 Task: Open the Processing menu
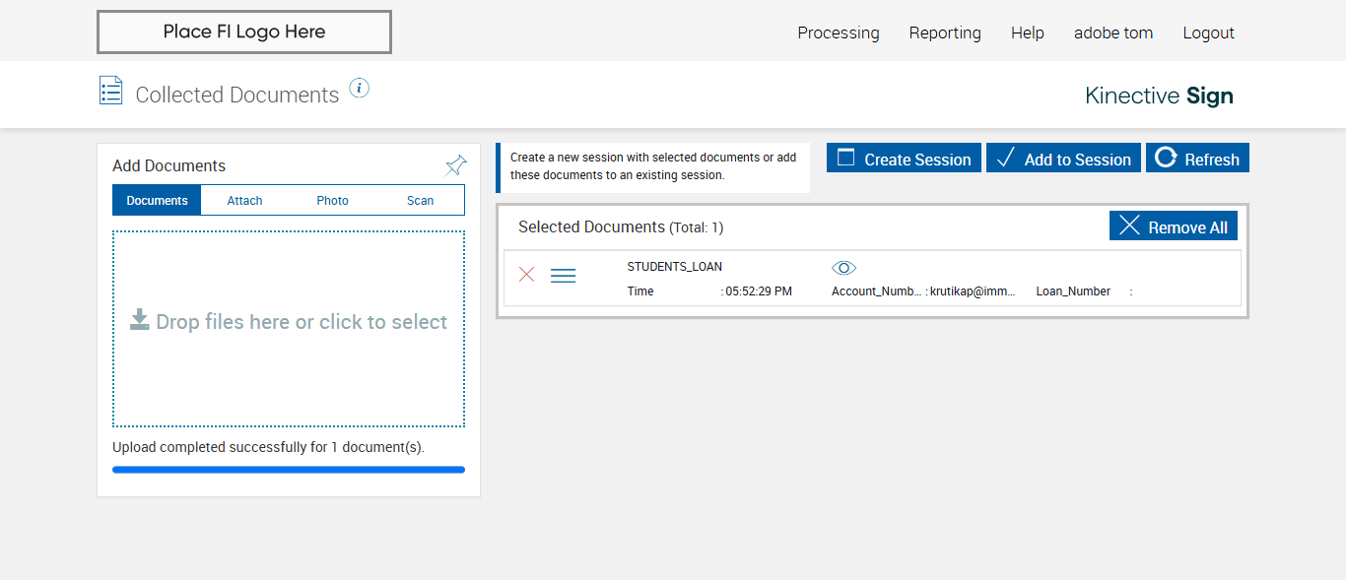coord(838,32)
